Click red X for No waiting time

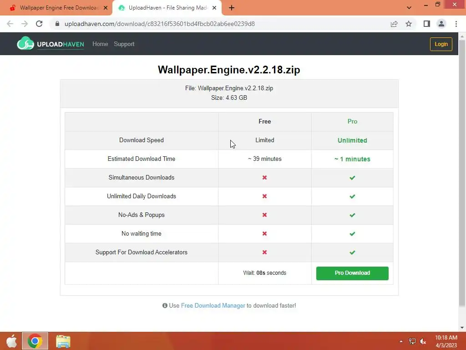(x=264, y=234)
